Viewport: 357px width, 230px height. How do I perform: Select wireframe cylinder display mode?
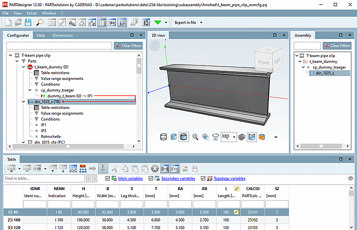click(164, 137)
